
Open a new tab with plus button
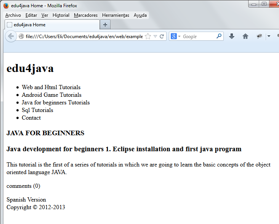pos(105,25)
